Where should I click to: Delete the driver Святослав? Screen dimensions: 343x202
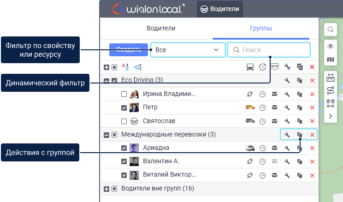point(313,121)
